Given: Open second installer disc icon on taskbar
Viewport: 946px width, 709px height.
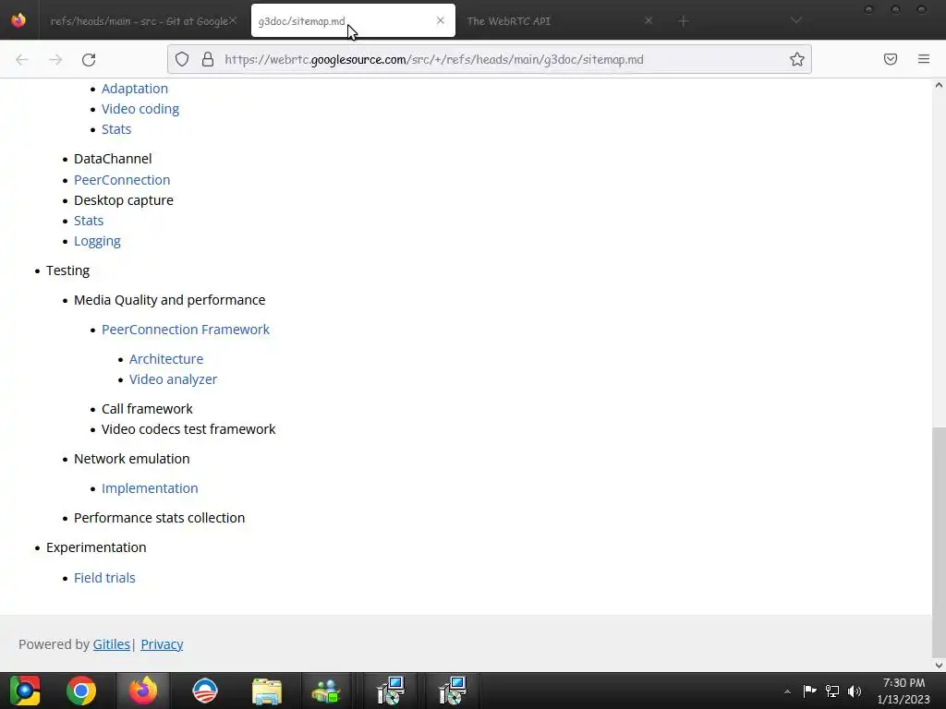Looking at the screenshot, I should pyautogui.click(x=453, y=691).
